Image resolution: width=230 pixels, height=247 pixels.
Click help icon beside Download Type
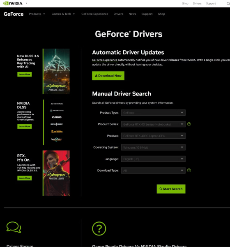point(189,170)
